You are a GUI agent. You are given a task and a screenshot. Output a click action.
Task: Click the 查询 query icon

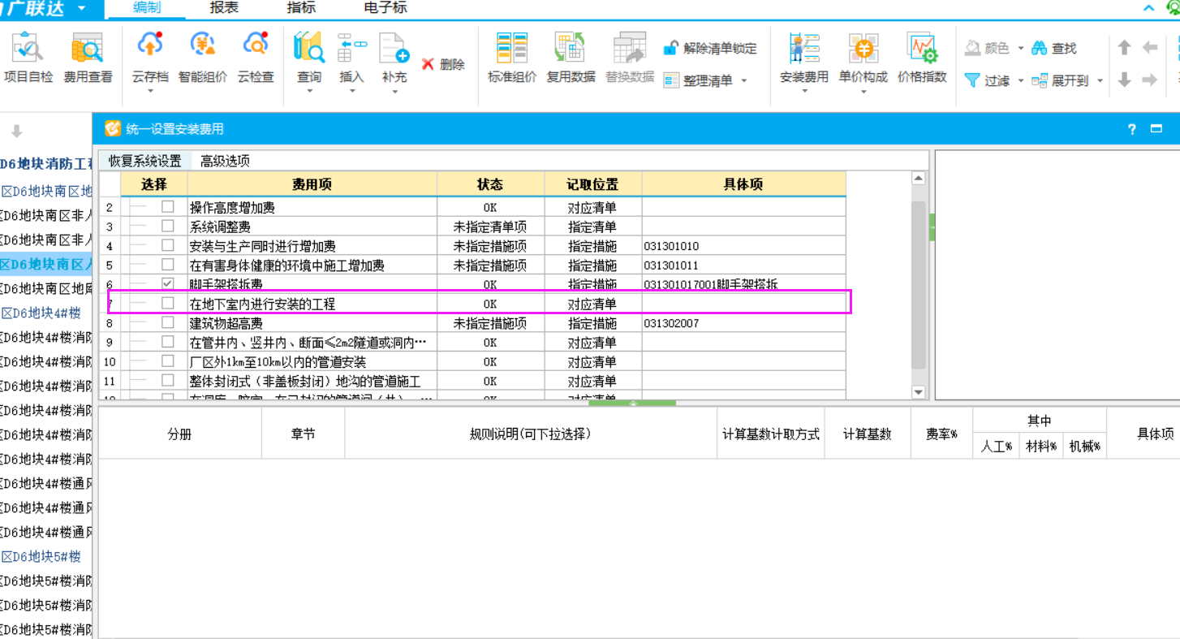(309, 49)
